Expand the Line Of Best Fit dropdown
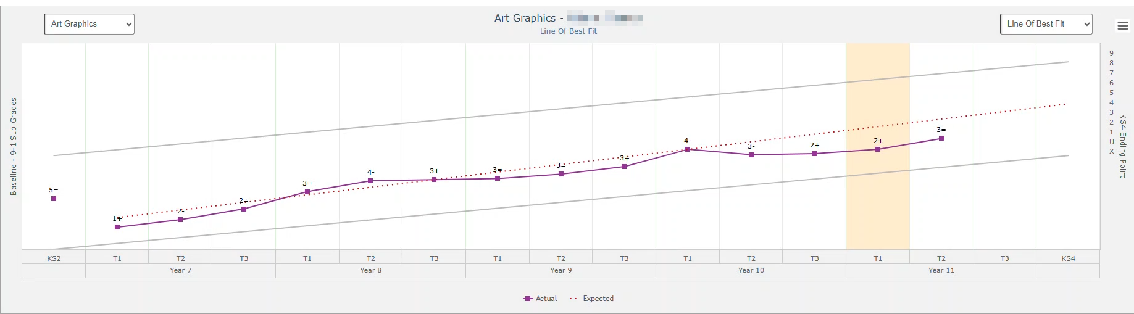This screenshot has height=314, width=1134. point(1046,24)
